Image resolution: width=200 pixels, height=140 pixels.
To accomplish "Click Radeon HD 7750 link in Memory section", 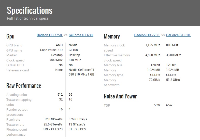I will point(147,35).
